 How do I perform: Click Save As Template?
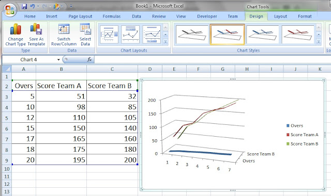[36, 35]
